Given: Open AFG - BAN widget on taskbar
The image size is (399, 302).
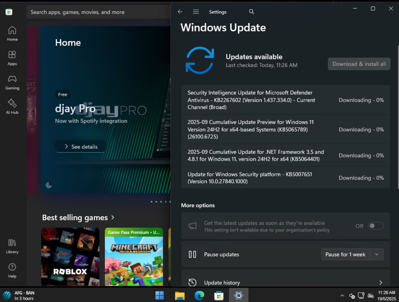Looking at the screenshot, I should point(19,295).
